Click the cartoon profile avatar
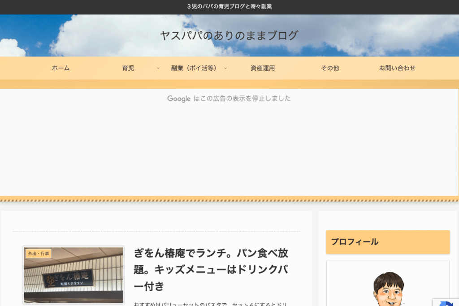 point(388,289)
